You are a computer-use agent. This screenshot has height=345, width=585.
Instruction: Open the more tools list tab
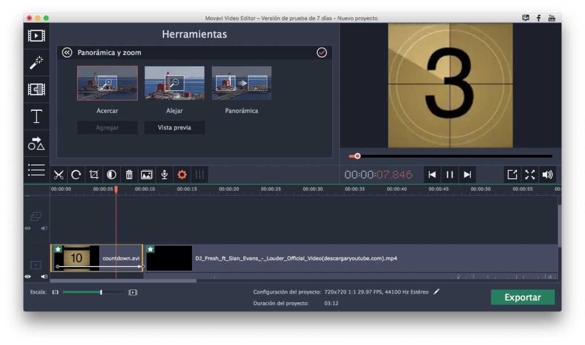pyautogui.click(x=36, y=170)
